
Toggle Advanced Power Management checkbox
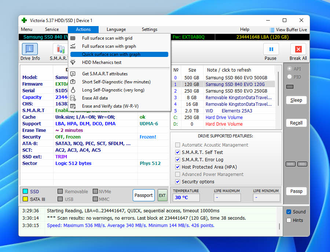[177, 174]
